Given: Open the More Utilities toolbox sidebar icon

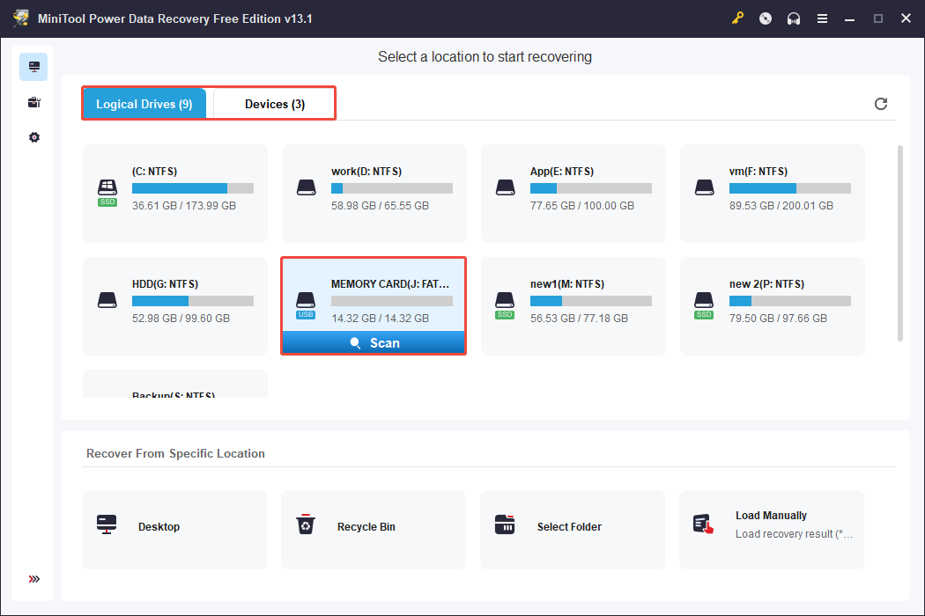Looking at the screenshot, I should click(x=33, y=103).
